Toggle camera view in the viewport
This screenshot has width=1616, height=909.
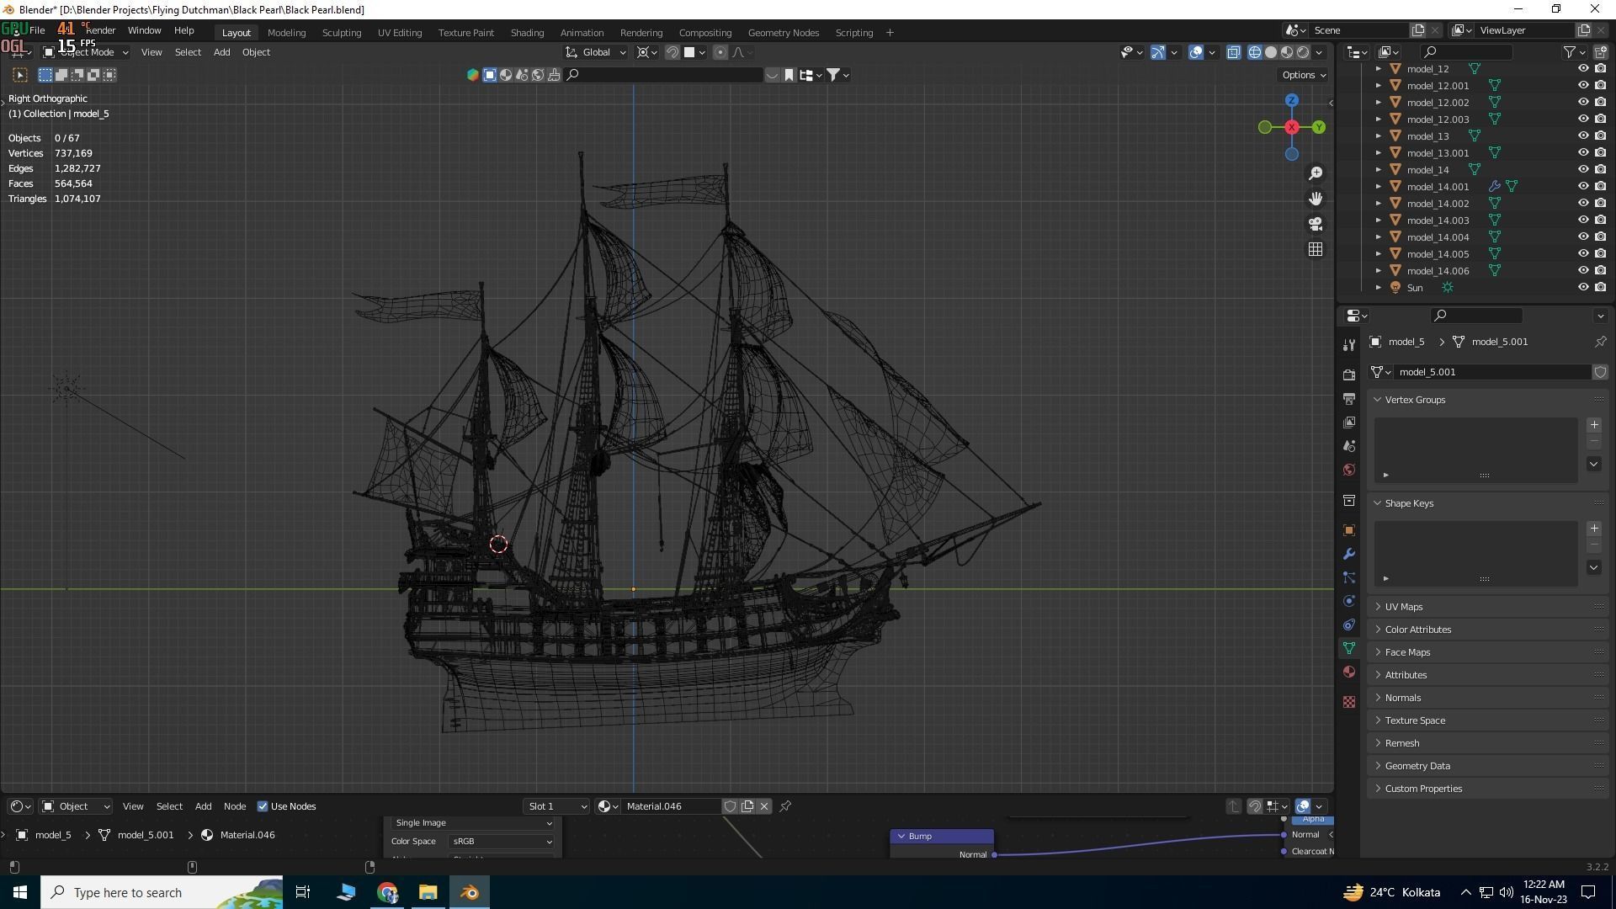tap(1316, 224)
